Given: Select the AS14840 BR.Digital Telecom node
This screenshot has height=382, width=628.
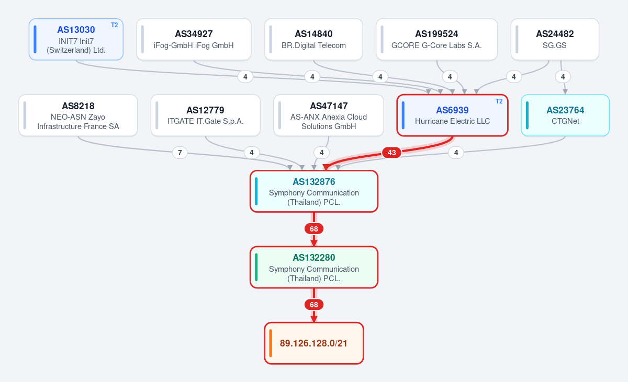Looking at the screenshot, I should tap(313, 39).
